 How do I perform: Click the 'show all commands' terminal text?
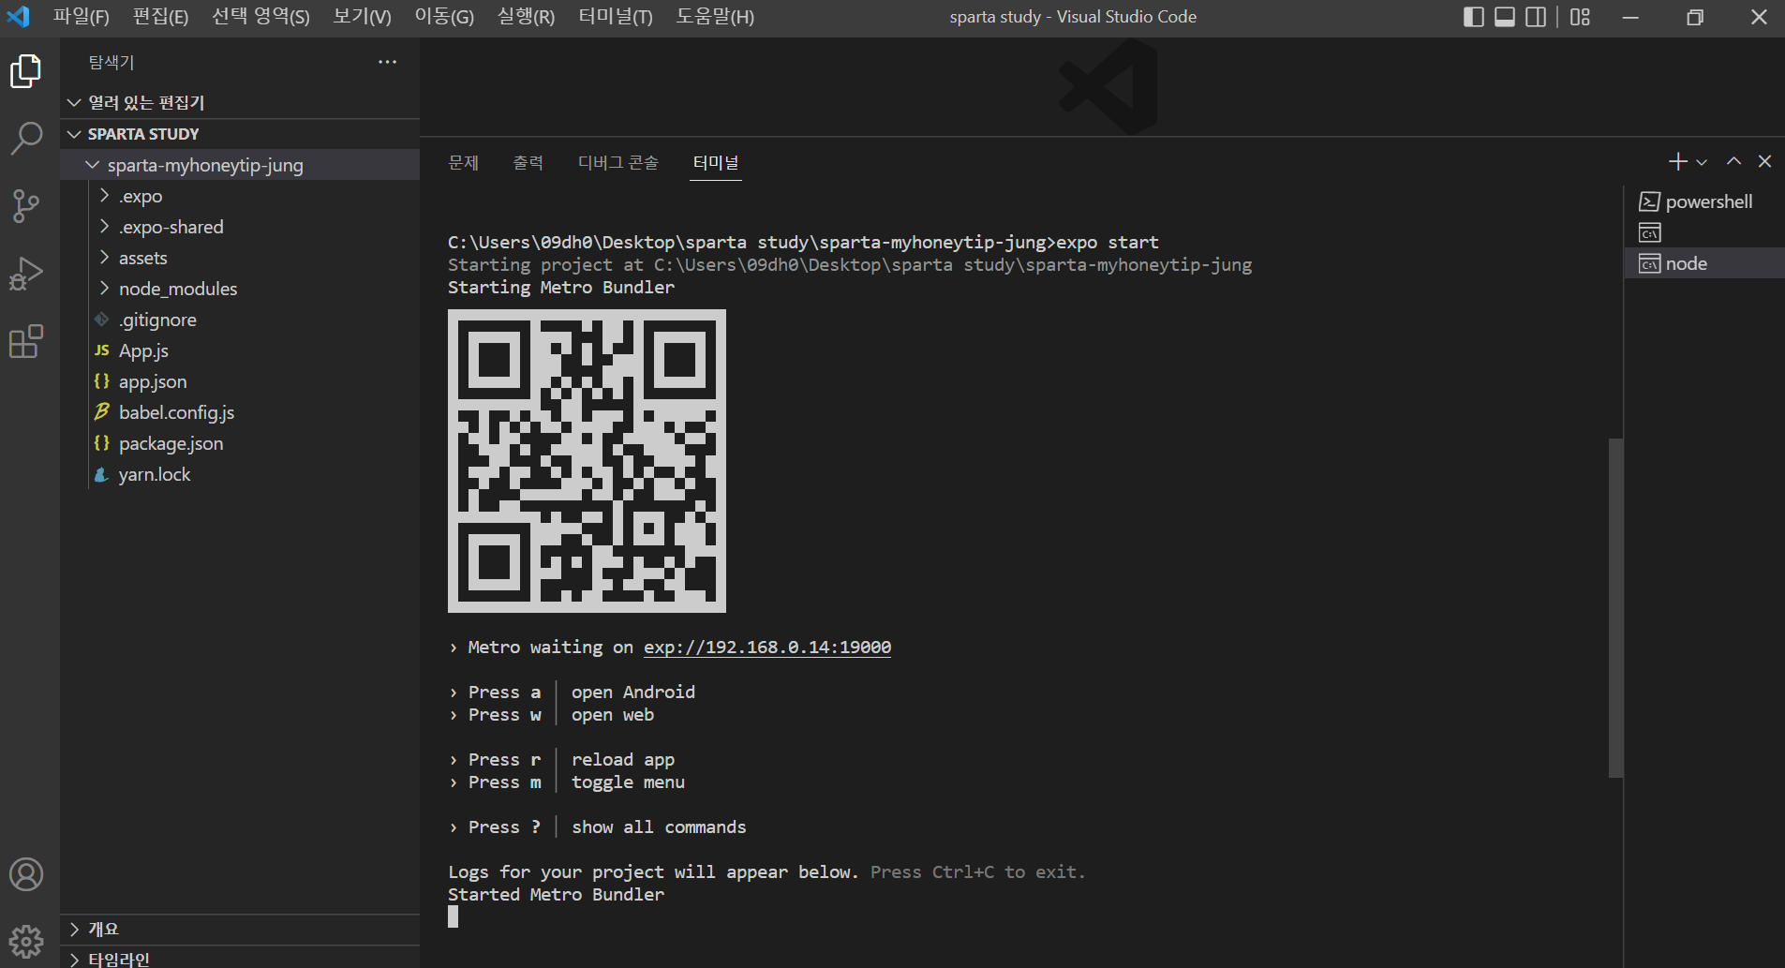click(x=659, y=827)
